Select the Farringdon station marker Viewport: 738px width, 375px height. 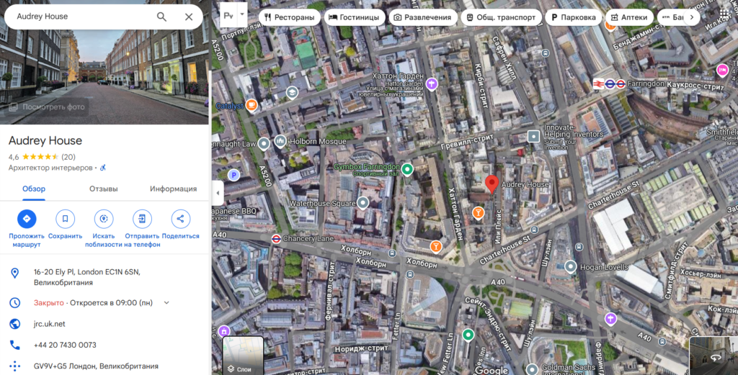click(609, 83)
